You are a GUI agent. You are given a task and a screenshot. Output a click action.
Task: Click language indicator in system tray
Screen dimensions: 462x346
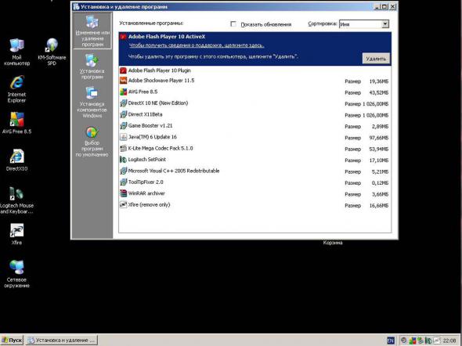[391, 341]
